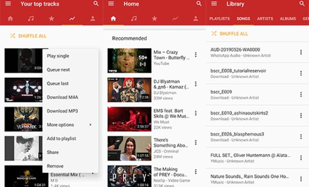Switch to ALBUMS tab in Library

(288, 19)
